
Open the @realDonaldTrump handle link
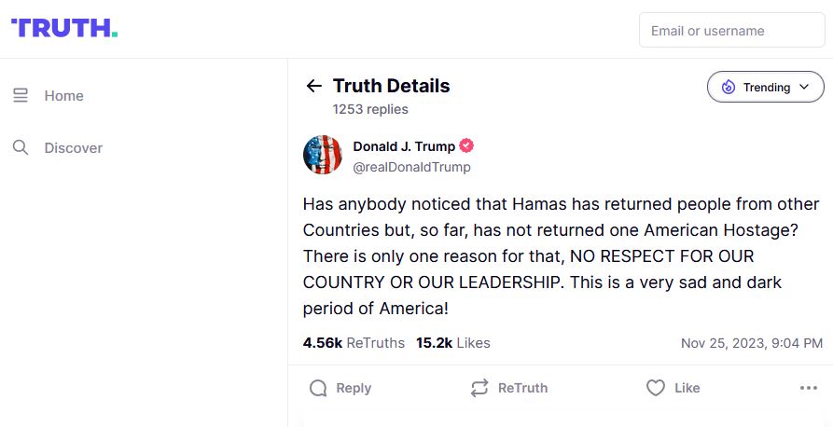click(411, 167)
